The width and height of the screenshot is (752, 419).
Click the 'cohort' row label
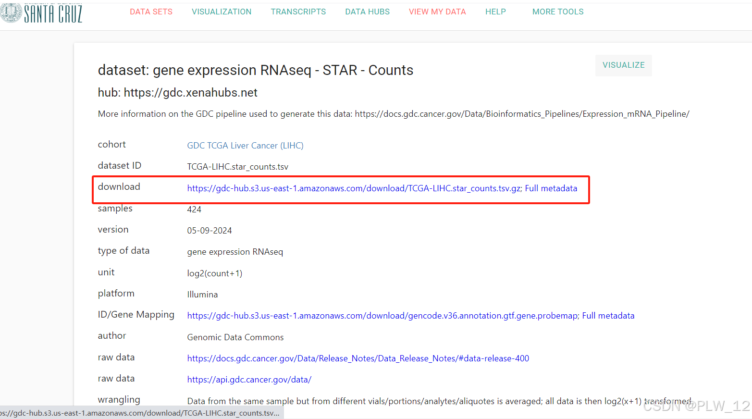point(112,145)
